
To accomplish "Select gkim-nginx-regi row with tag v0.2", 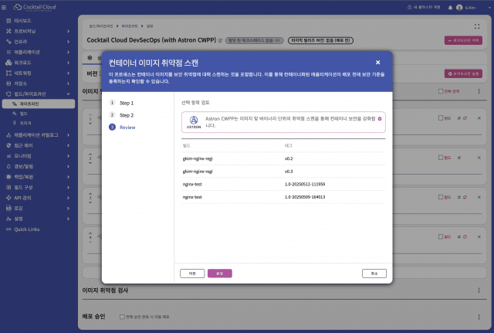I will (283, 158).
